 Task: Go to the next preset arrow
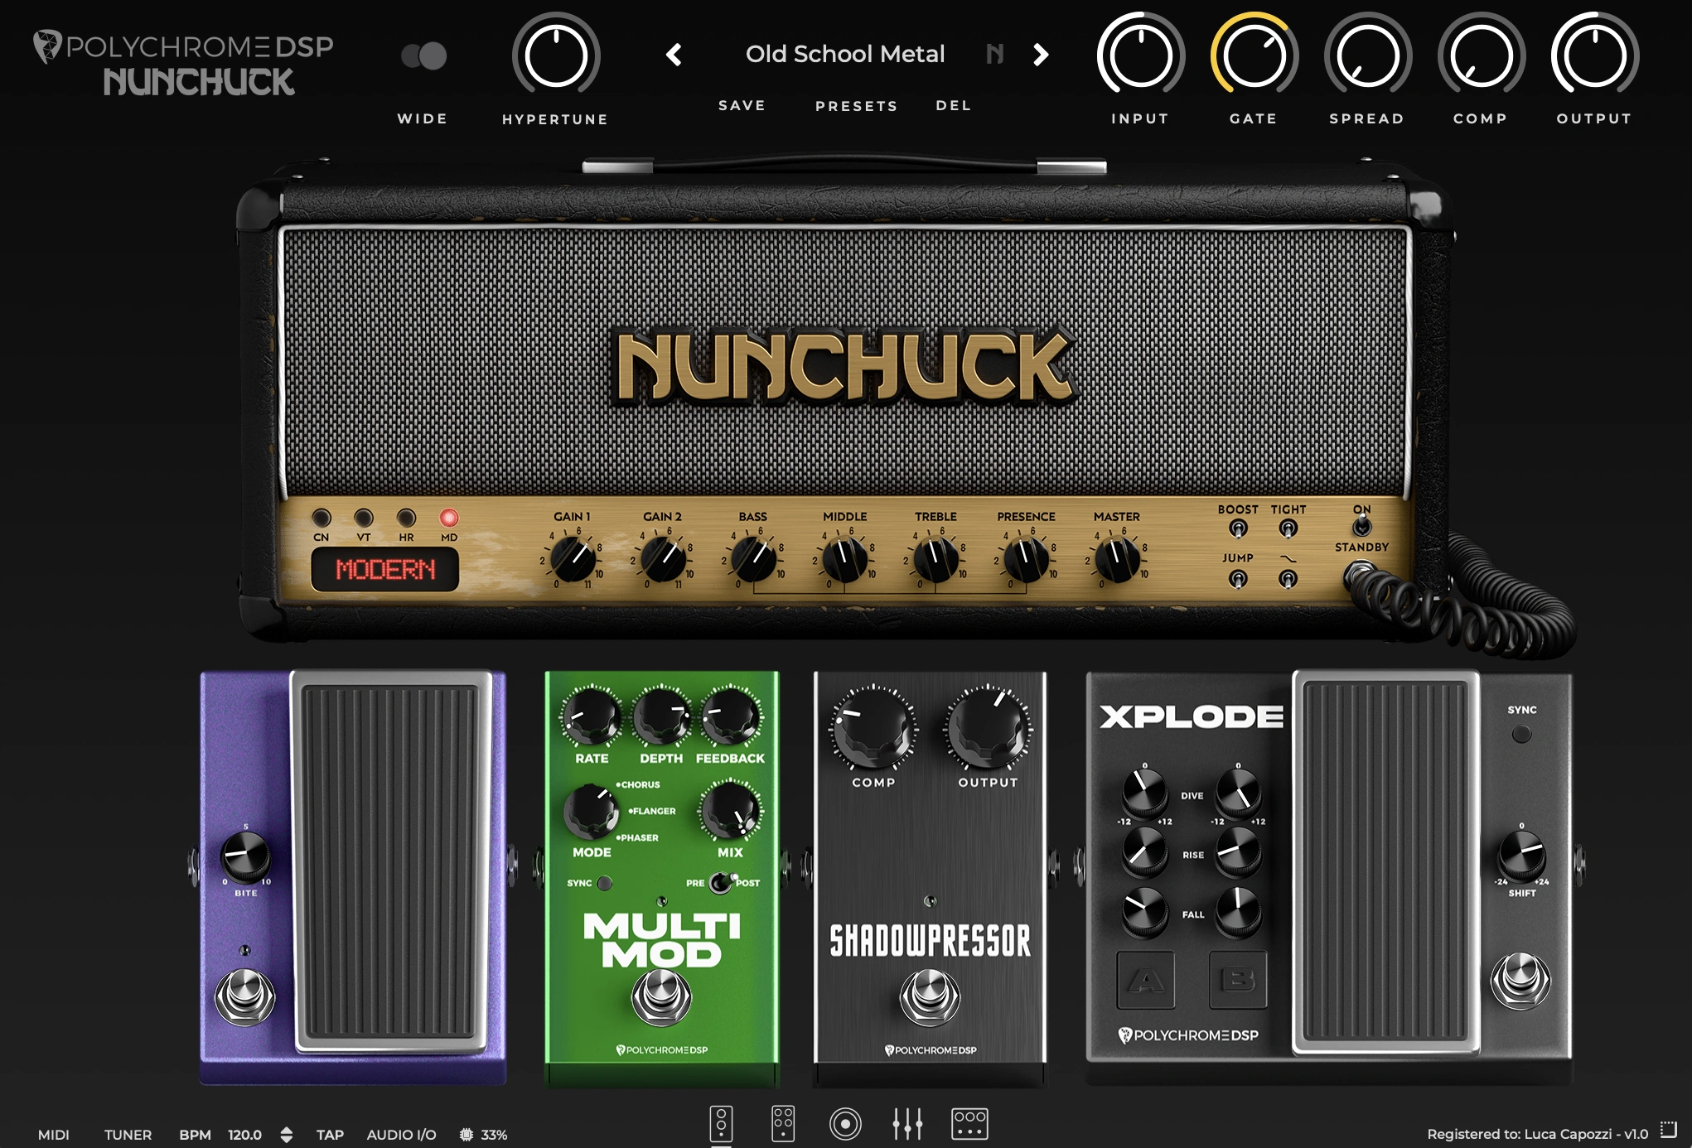coord(1041,55)
